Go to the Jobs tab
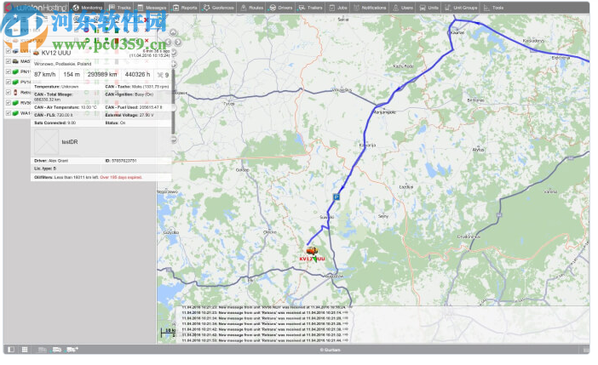 pyautogui.click(x=338, y=8)
